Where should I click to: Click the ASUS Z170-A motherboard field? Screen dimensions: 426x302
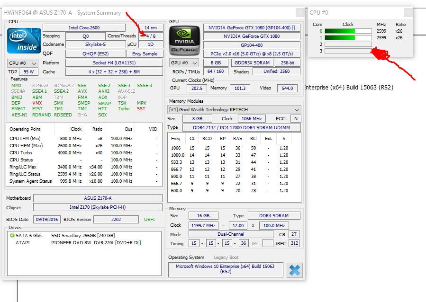click(98, 198)
